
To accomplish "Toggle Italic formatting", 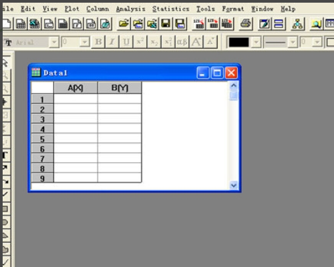I will click(112, 42).
